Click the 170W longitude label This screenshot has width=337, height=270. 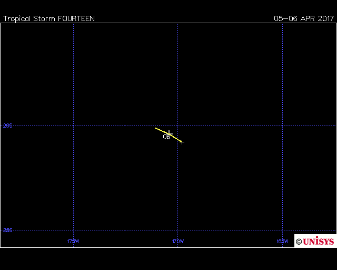click(177, 242)
